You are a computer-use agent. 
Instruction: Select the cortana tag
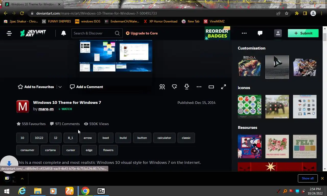click(50, 150)
